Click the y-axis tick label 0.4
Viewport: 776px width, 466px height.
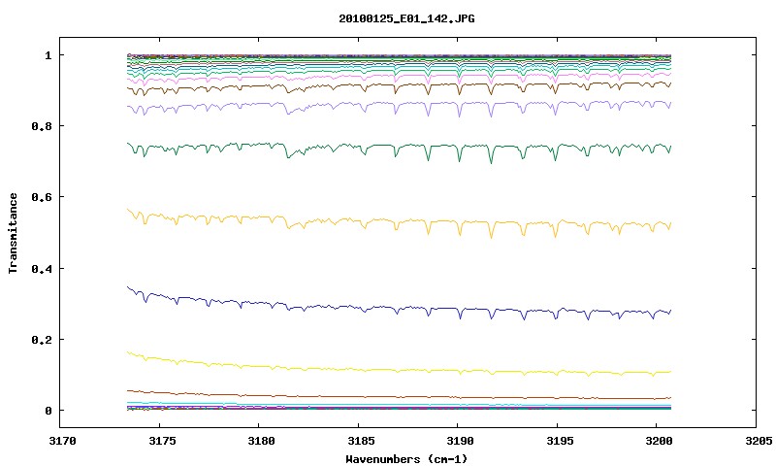click(42, 269)
